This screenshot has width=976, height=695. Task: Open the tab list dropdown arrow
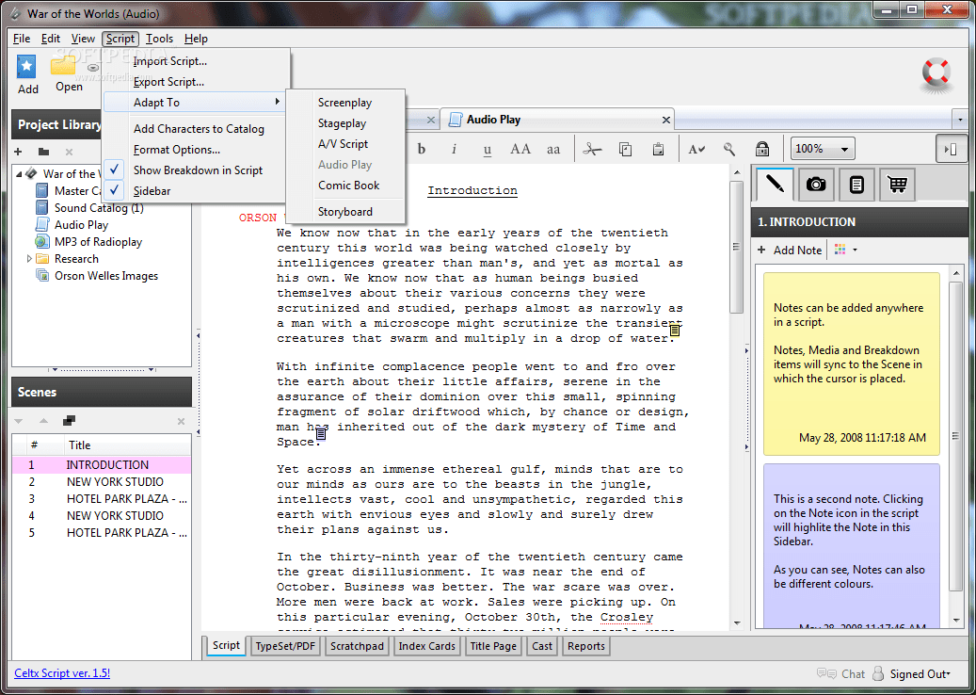(960, 119)
